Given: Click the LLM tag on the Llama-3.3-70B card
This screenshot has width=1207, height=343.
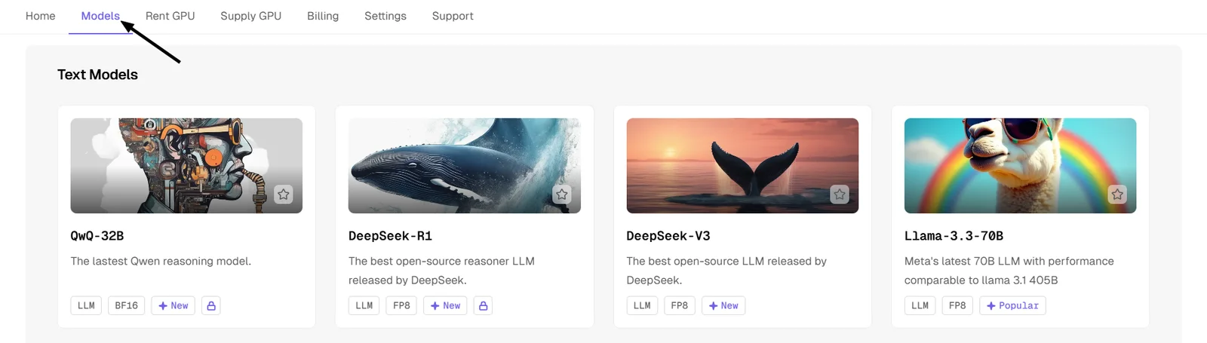Looking at the screenshot, I should point(920,305).
